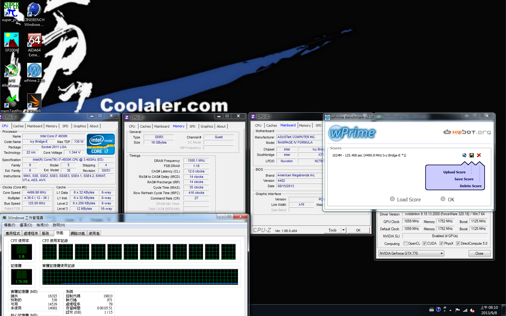This screenshot has width=506, height=316.
Task: Click the wPrime Benchmark title bar icon
Action: (327, 117)
